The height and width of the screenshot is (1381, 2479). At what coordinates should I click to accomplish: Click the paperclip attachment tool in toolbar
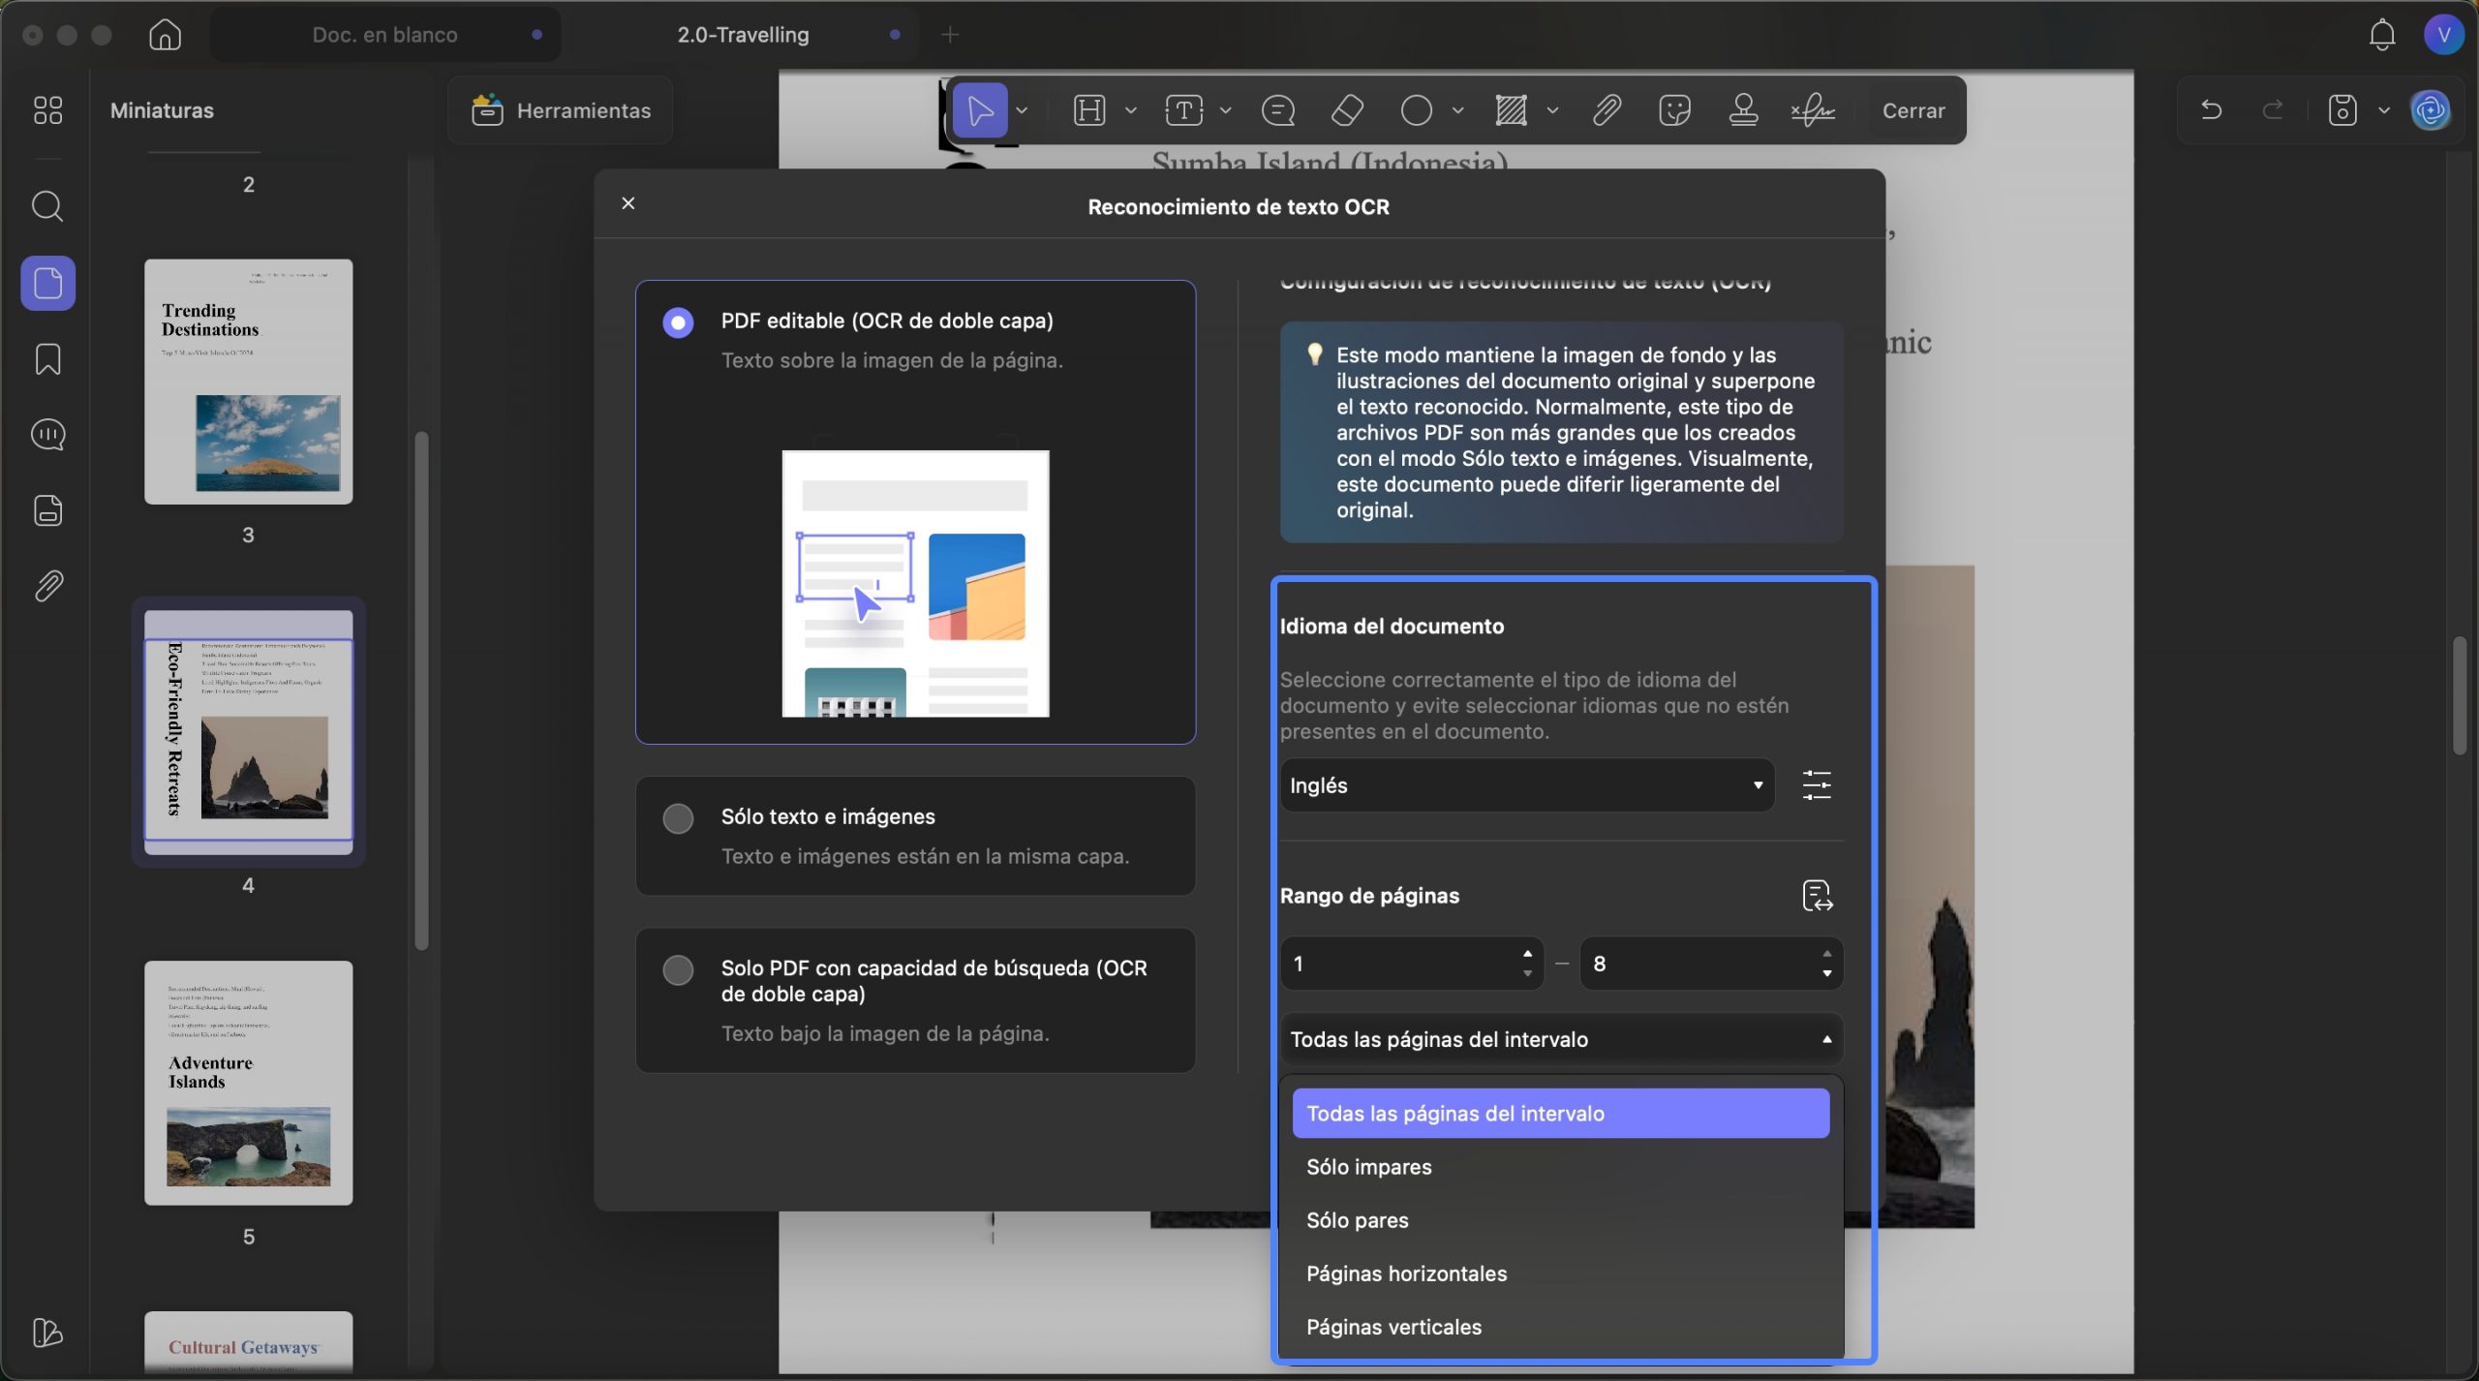click(1606, 110)
